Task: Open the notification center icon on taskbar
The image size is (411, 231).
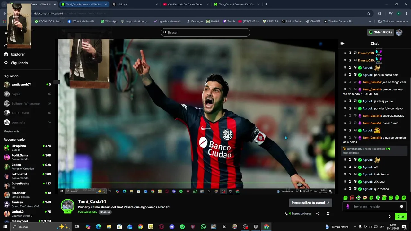Action: click(x=404, y=227)
